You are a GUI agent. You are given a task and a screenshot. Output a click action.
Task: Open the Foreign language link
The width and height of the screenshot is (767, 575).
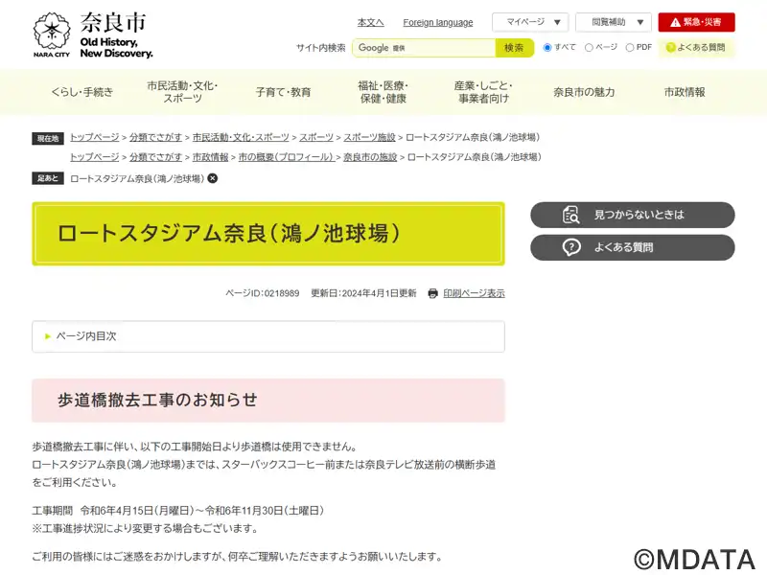pyautogui.click(x=438, y=22)
